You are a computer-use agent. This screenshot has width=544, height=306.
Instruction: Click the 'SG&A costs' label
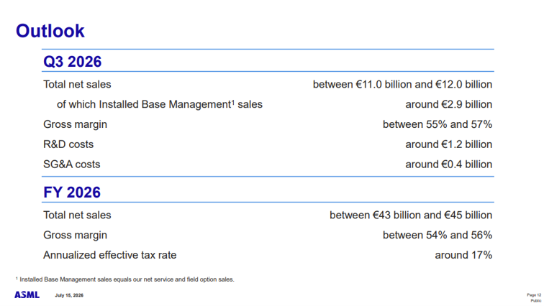tap(72, 164)
